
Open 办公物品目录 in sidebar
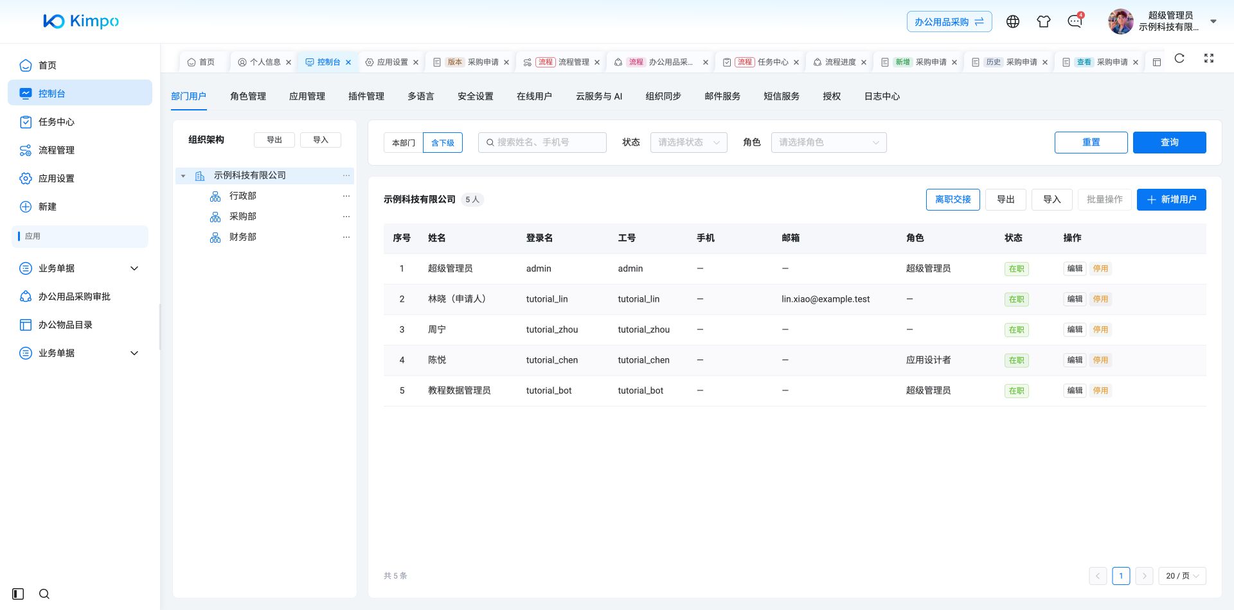[80, 324]
